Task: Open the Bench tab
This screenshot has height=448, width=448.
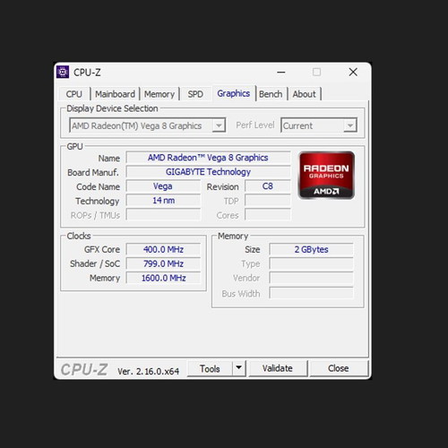Action: click(x=271, y=94)
